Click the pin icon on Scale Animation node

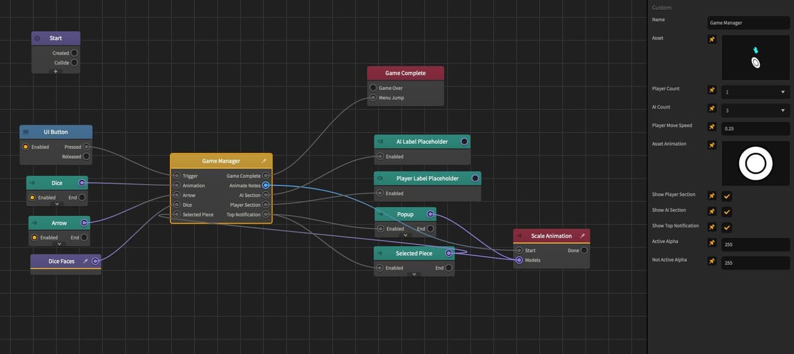click(x=582, y=236)
